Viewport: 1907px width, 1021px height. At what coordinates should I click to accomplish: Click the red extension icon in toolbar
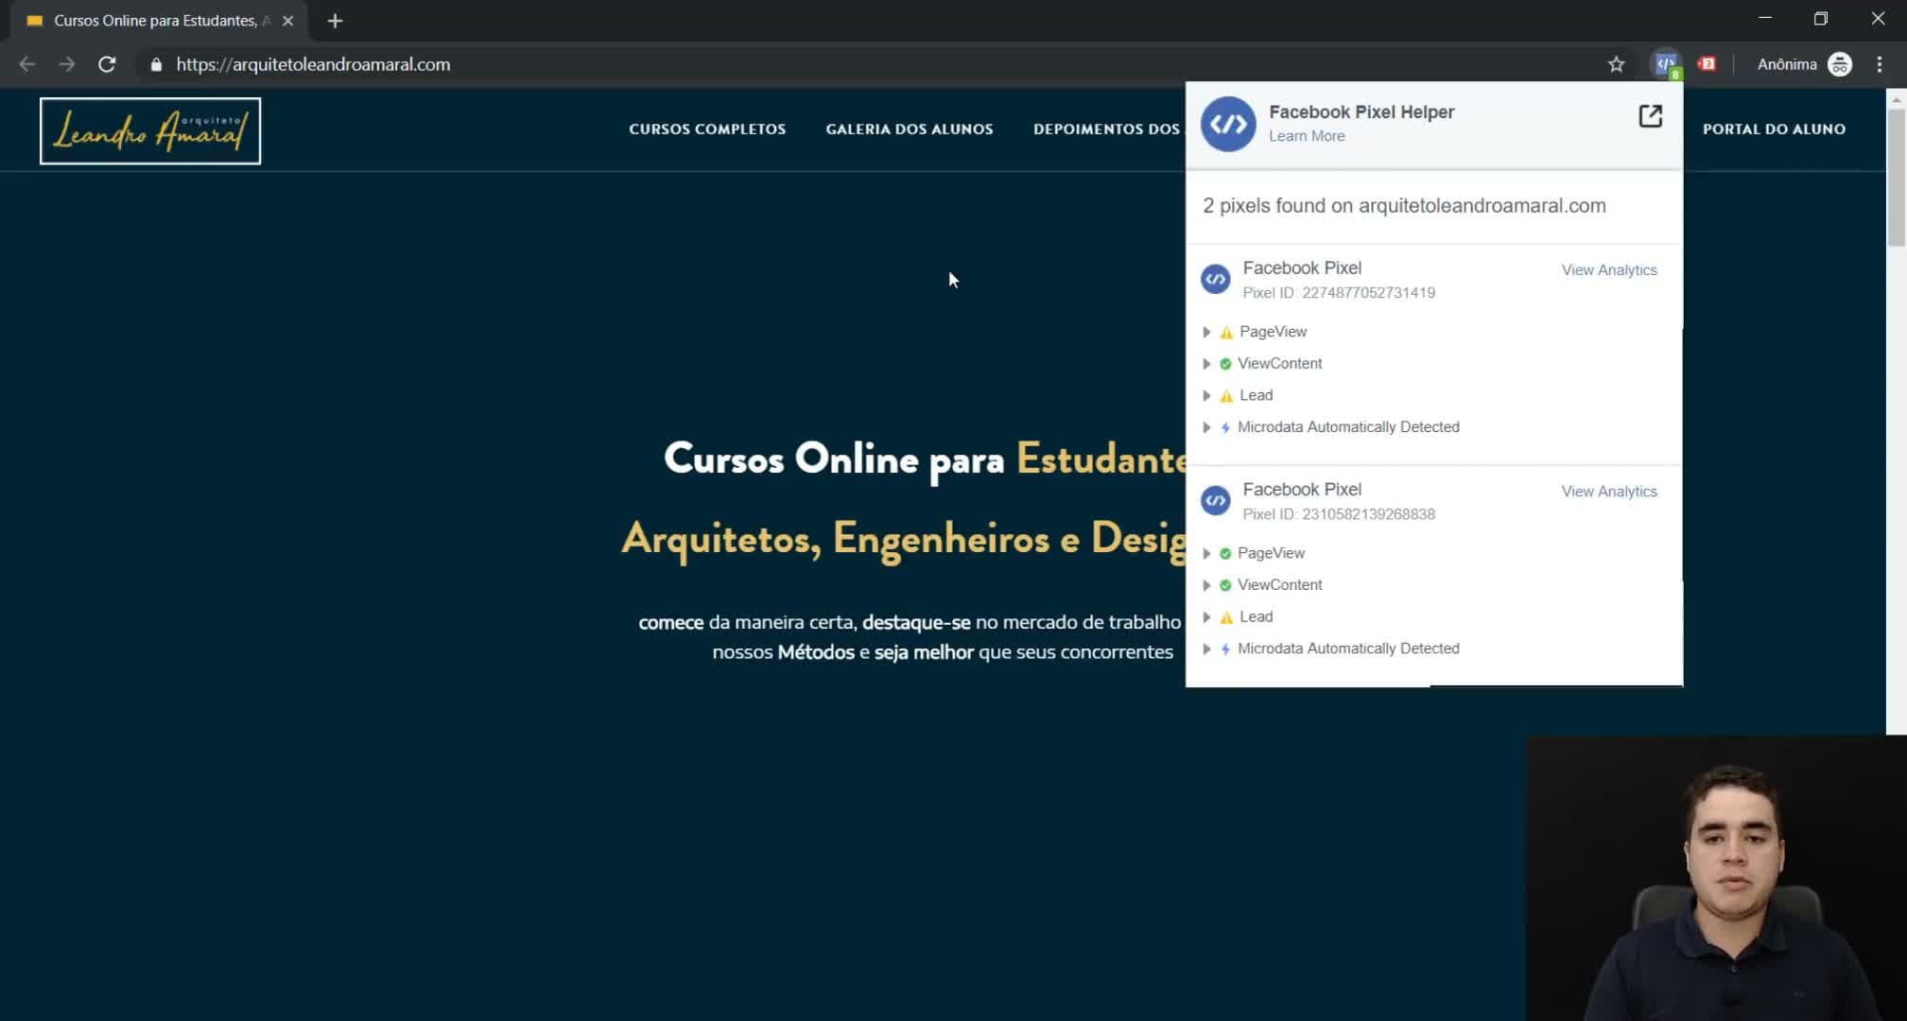tap(1707, 64)
